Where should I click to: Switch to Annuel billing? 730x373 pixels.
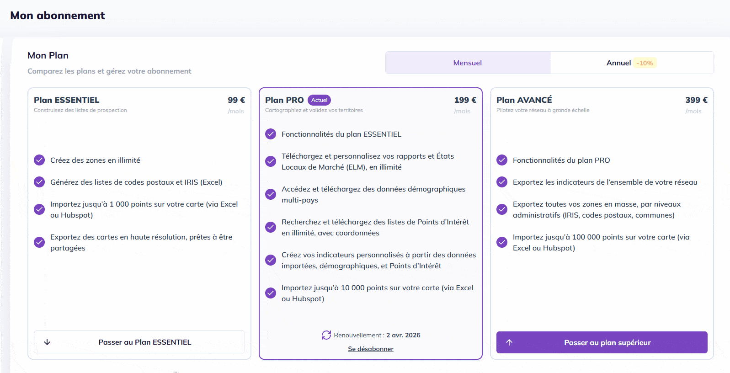pyautogui.click(x=618, y=63)
